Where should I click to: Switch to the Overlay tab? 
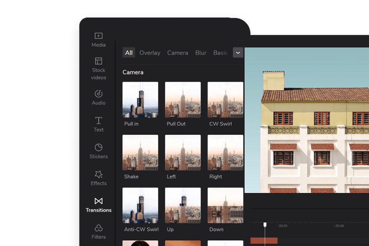[150, 53]
